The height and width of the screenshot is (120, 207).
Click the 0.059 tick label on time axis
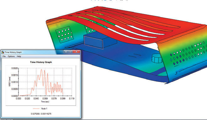click(x=45, y=98)
